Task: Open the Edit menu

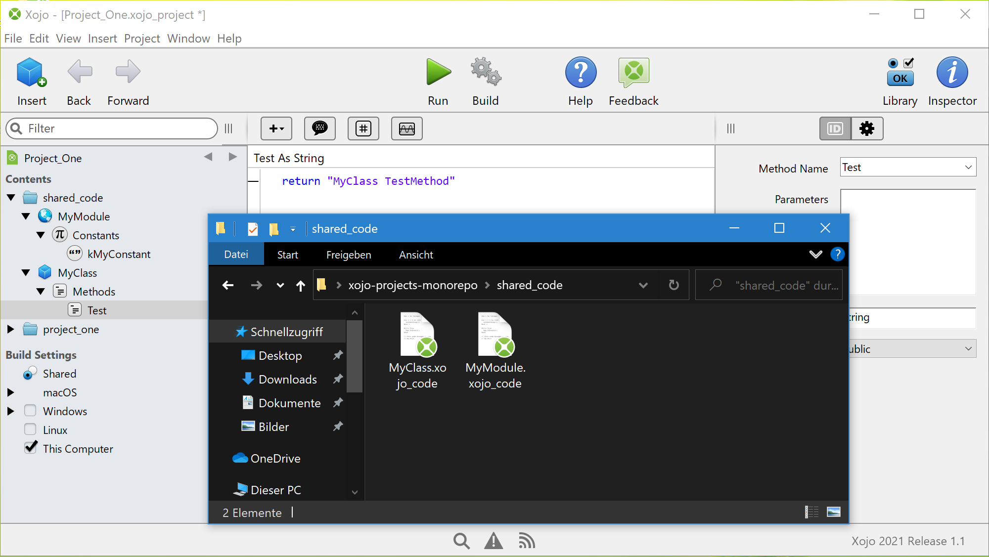Action: 39,39
